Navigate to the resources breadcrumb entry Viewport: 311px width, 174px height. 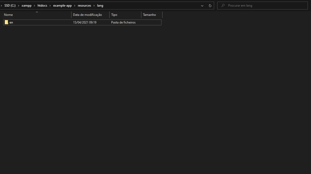(x=84, y=5)
